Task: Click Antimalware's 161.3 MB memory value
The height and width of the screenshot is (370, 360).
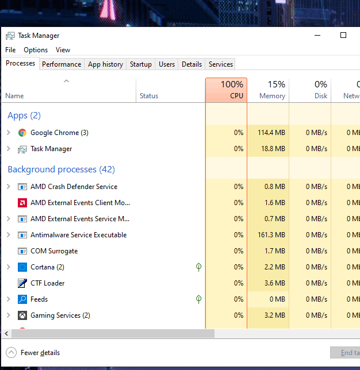Action: click(x=271, y=235)
